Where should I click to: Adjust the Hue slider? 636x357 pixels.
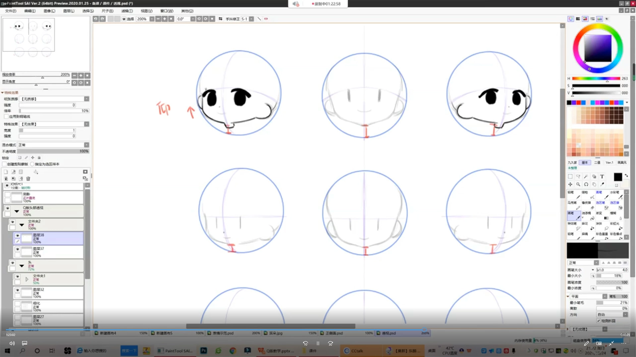[x=596, y=79]
